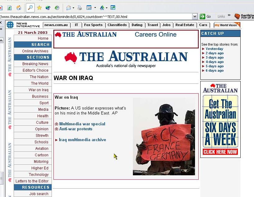Open Favorites star icon
This screenshot has width=254, height=197.
[39, 8]
